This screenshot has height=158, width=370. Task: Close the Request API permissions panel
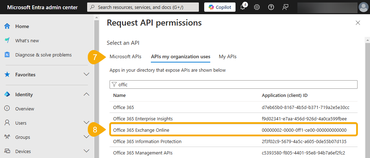coord(358,23)
